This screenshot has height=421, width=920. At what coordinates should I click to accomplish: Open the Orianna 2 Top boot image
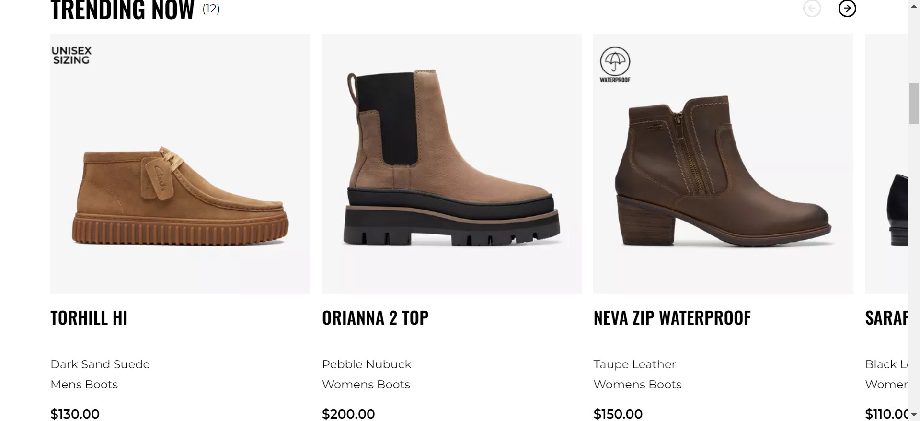tap(451, 163)
